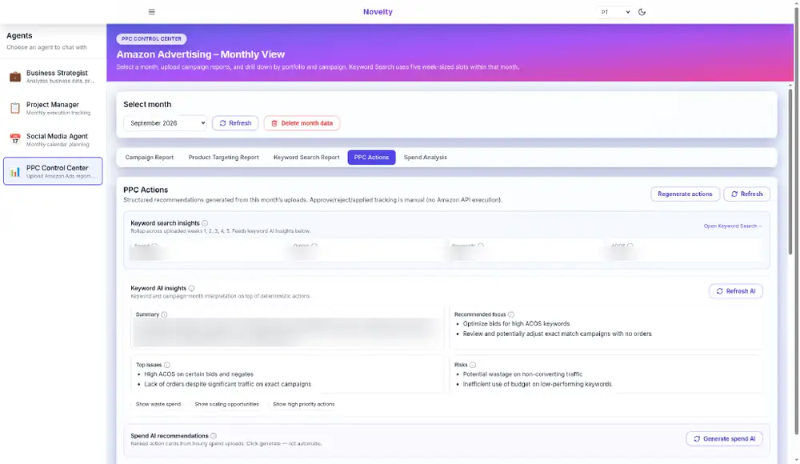Image resolution: width=800 pixels, height=464 pixels.
Task: Click the Social Media Agent calendar icon
Action: [15, 139]
